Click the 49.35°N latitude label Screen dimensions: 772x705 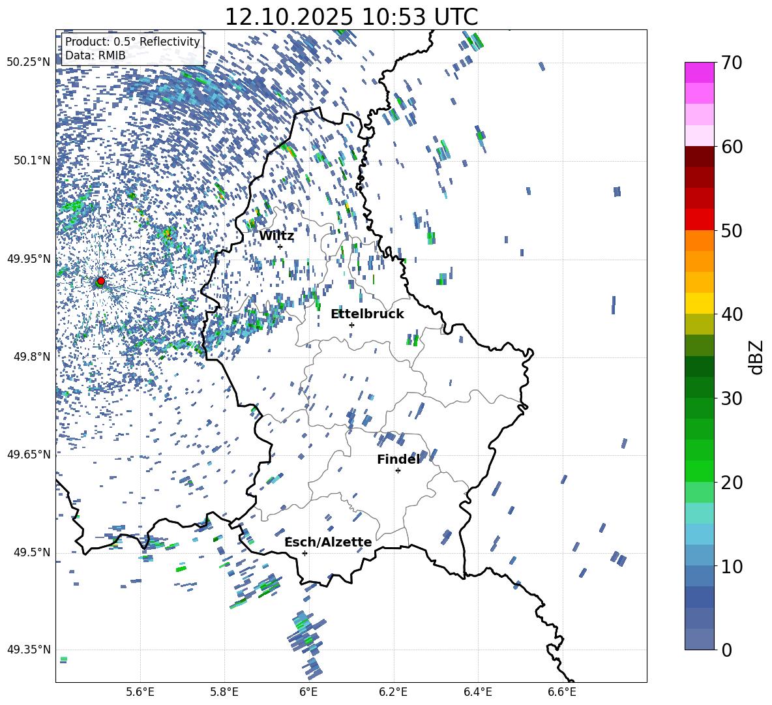29,650
